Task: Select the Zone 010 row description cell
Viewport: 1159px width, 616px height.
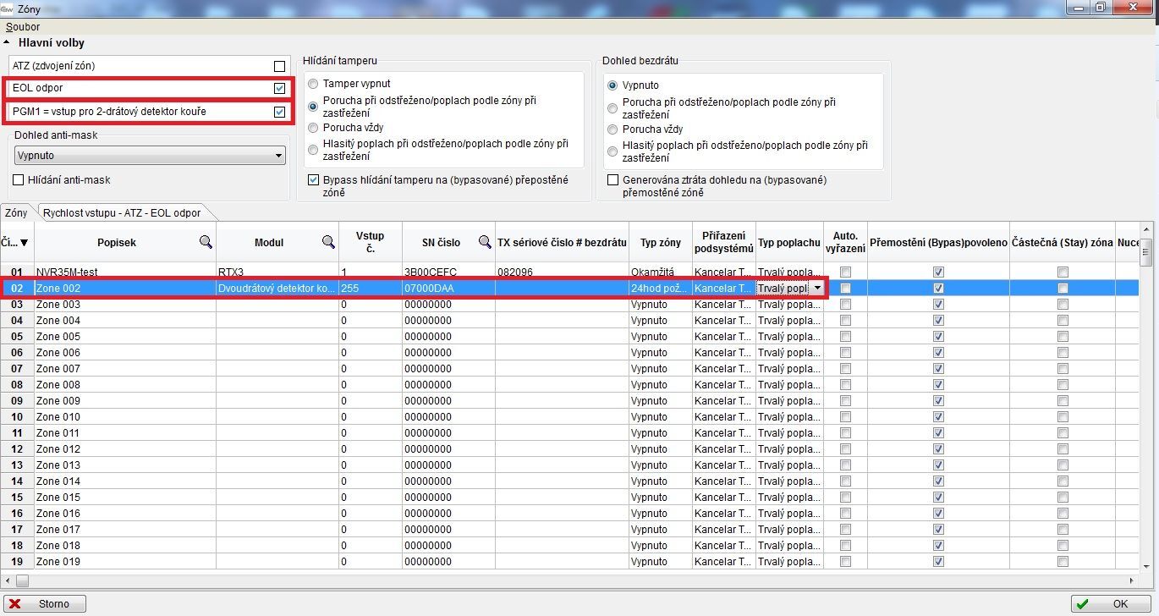Action: (124, 416)
